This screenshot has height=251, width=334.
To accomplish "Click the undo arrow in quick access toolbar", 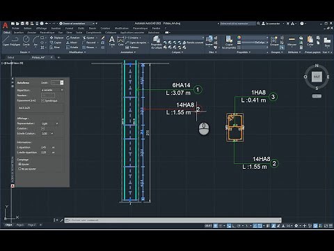I will coord(47,24).
